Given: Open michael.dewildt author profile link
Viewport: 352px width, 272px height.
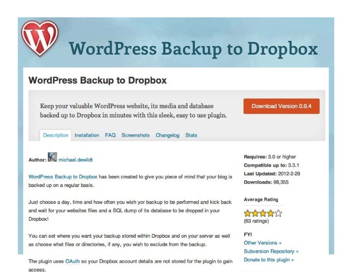Looking at the screenshot, I should coord(75,160).
